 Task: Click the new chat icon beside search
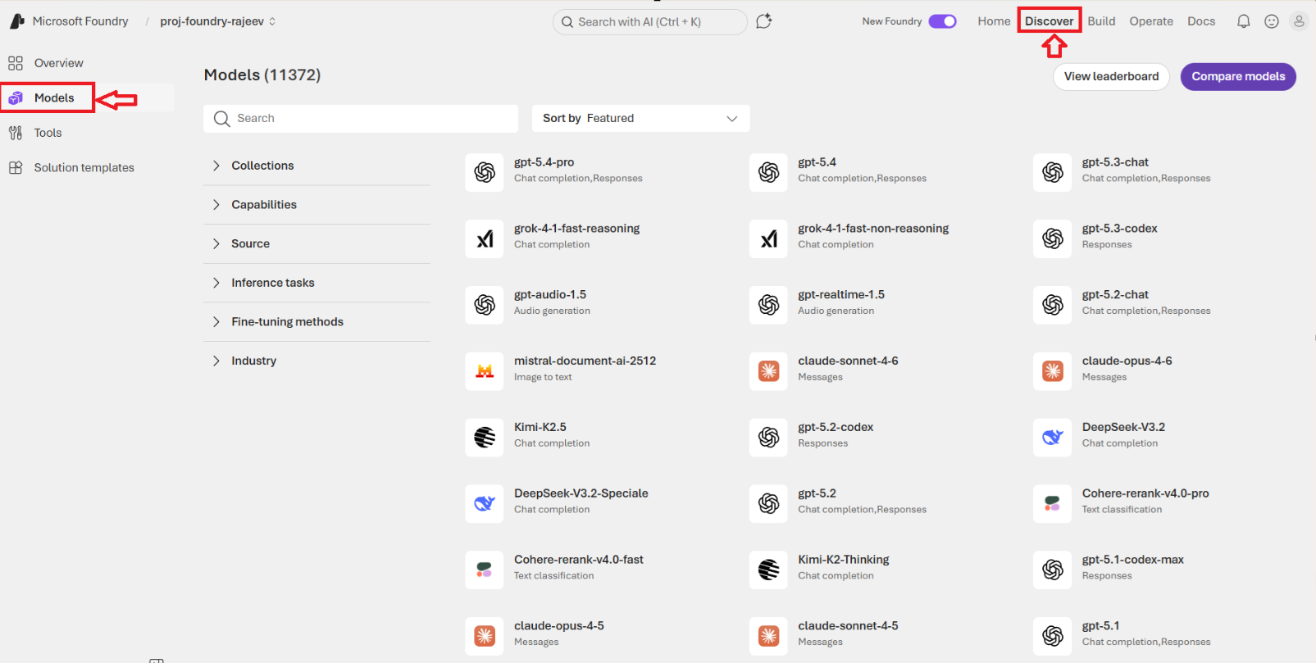pyautogui.click(x=764, y=21)
